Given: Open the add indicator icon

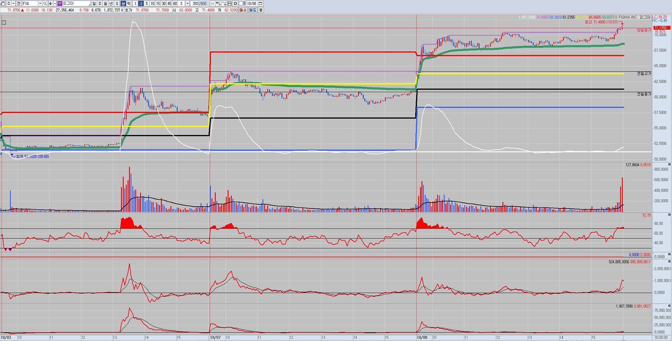Looking at the screenshot, I should (x=218, y=3).
